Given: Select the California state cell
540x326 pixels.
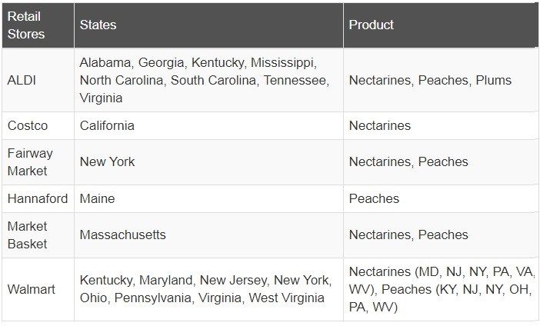Looking at the screenshot, I should point(107,125).
